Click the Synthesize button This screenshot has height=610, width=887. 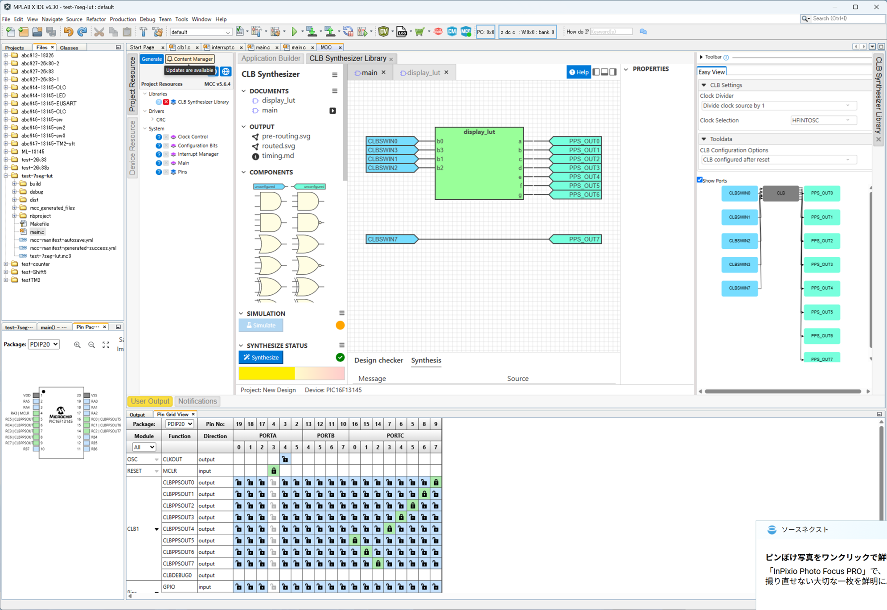click(x=261, y=358)
